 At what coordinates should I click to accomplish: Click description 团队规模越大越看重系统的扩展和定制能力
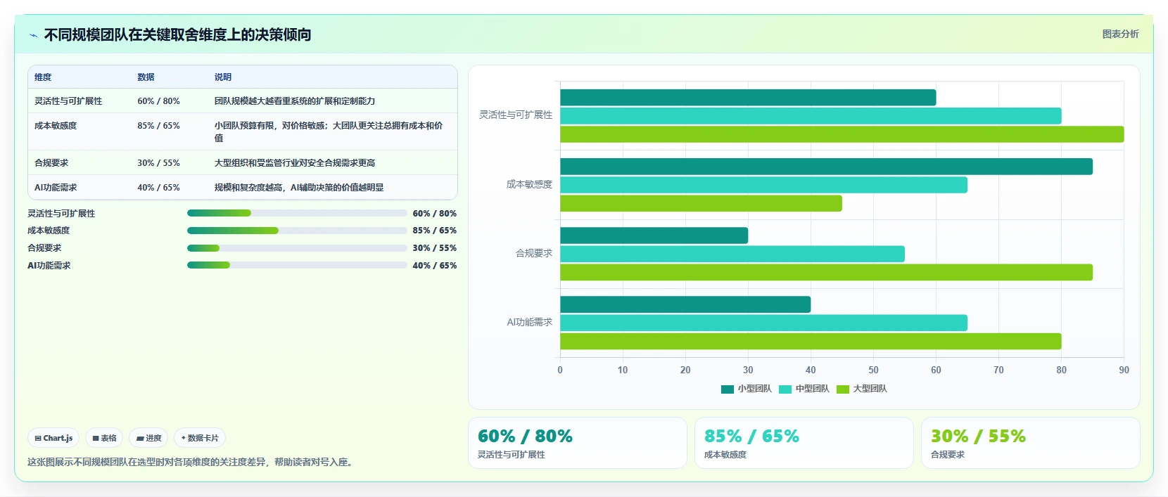coord(295,101)
